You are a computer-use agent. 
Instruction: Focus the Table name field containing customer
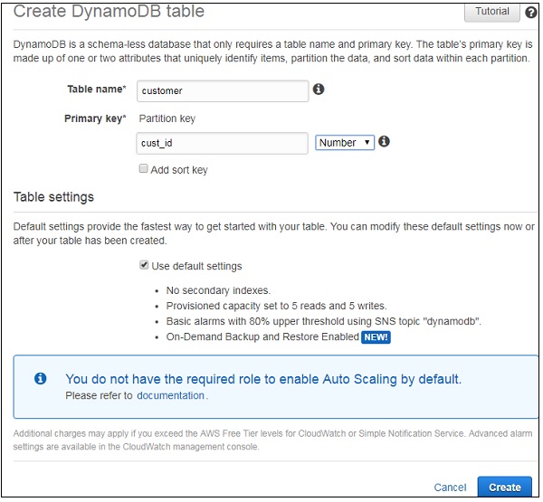tap(222, 90)
